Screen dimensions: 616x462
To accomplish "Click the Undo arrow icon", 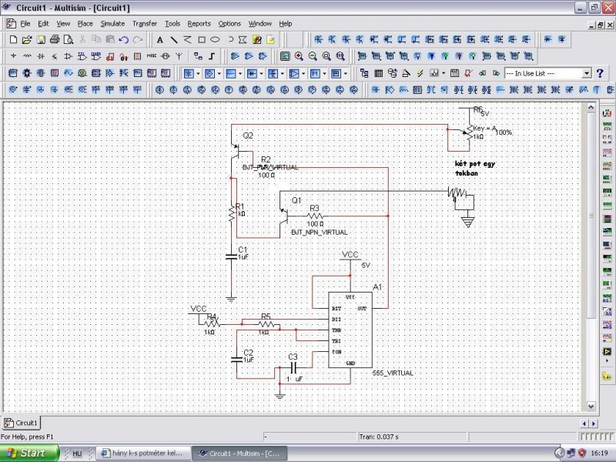I will click(124, 40).
